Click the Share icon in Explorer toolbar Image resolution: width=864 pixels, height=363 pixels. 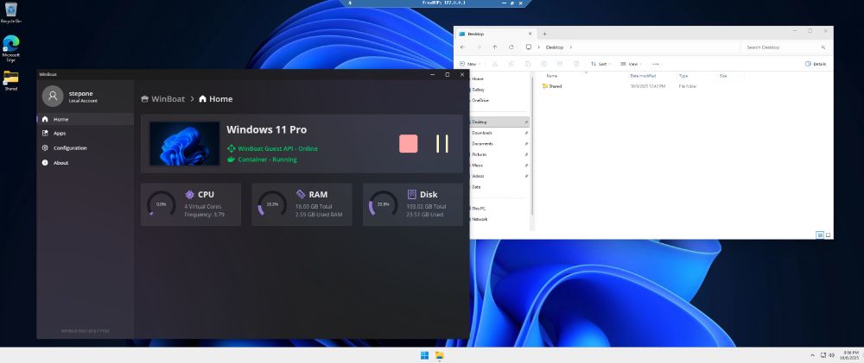tap(560, 64)
